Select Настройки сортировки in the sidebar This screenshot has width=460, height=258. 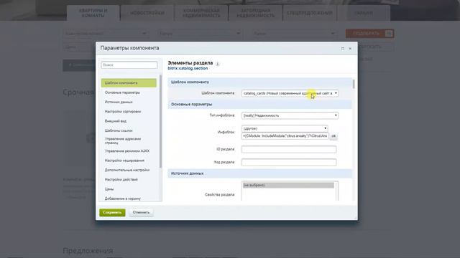point(123,112)
